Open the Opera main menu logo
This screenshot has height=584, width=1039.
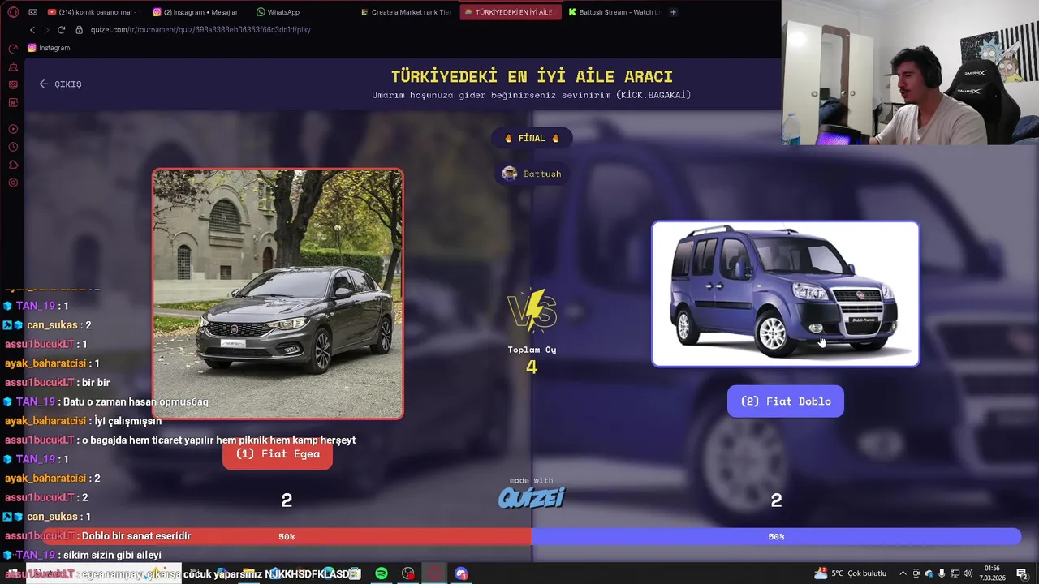click(13, 12)
